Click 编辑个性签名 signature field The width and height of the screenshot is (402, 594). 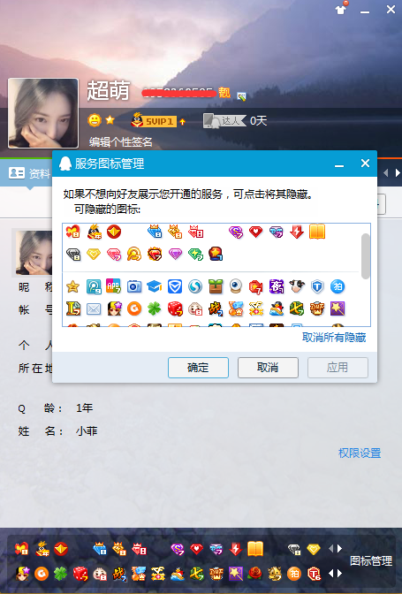tap(121, 141)
